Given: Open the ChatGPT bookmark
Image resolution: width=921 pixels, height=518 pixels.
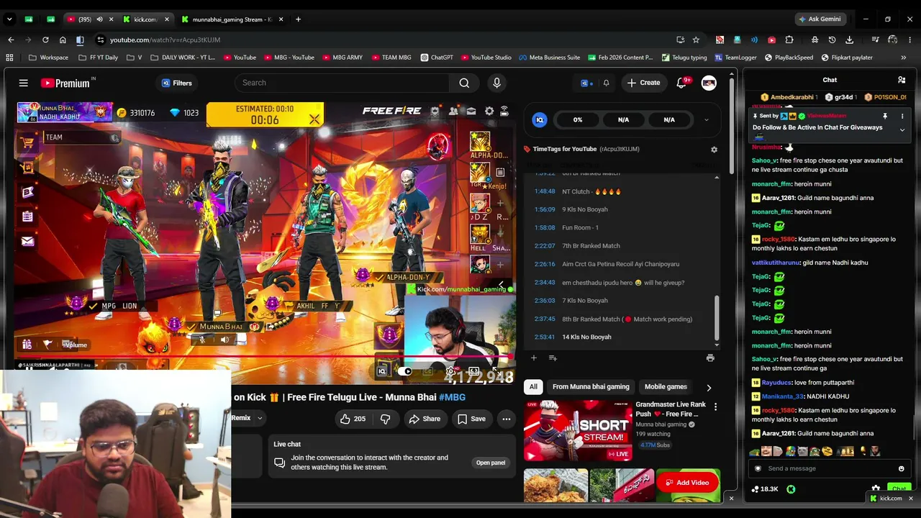Looking at the screenshot, I should (437, 58).
